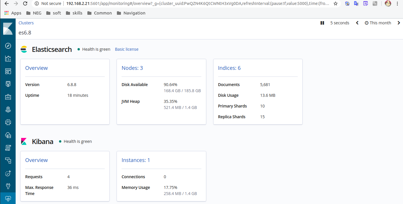The image size is (403, 204).
Task: Pause auto-refresh with the pause icon
Action: [322, 23]
